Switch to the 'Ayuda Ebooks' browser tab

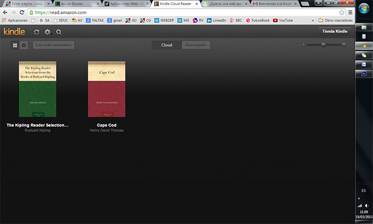[x=77, y=4]
